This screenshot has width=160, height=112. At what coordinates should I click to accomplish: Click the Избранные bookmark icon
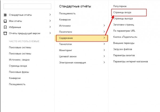point(5,27)
